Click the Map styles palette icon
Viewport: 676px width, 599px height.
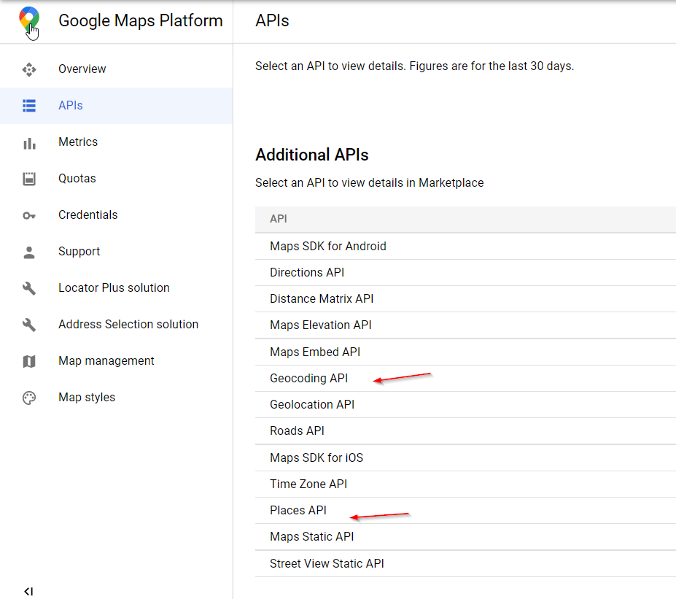29,398
